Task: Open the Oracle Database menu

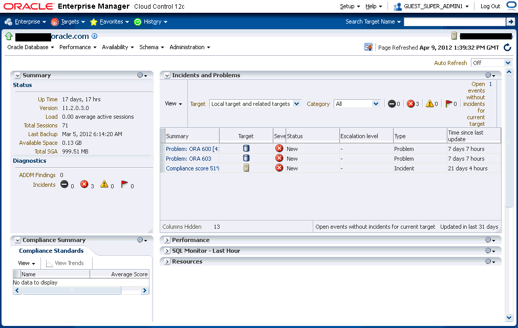Action: click(x=31, y=47)
